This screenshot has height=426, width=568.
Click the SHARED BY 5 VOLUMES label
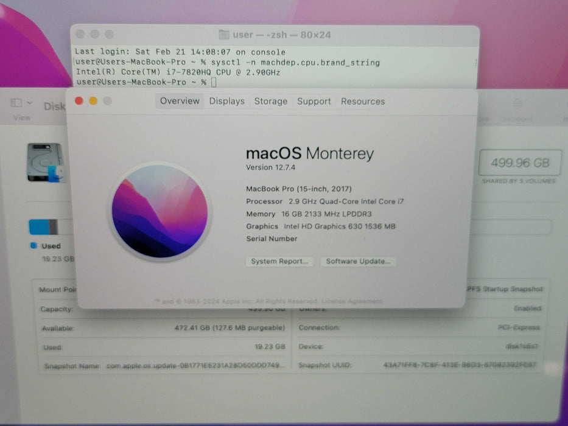point(518,181)
